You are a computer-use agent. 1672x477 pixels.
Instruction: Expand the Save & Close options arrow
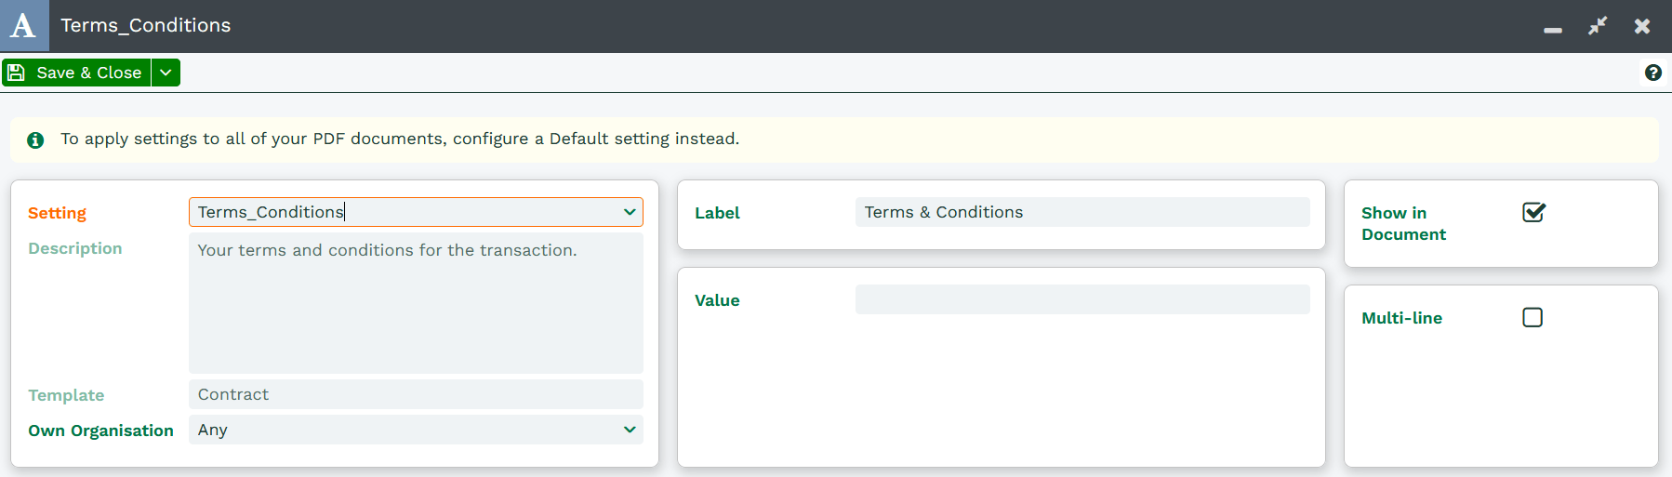(166, 73)
